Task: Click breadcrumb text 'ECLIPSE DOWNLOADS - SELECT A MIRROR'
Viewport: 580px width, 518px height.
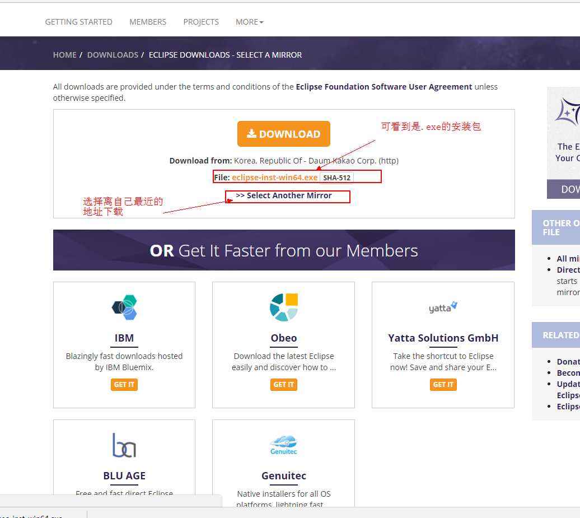Action: point(225,55)
